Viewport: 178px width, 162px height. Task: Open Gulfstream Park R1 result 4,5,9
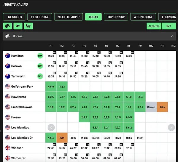click(51, 86)
